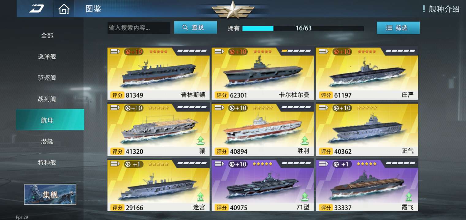The image size is (466, 220).
Task: Tap green upgrade arrow on 71型 card
Action: pos(304,196)
